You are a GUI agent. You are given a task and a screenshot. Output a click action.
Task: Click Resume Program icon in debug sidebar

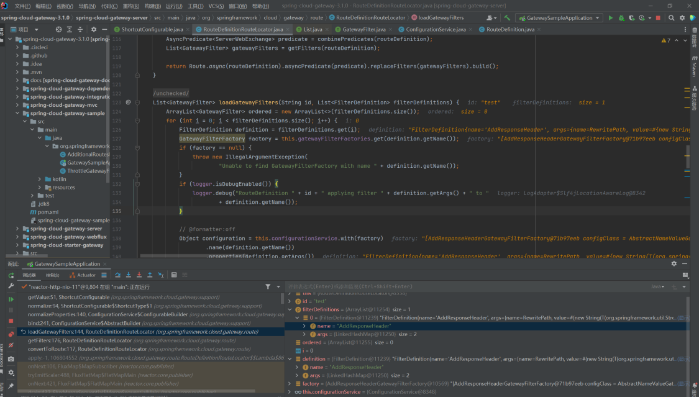point(11,299)
